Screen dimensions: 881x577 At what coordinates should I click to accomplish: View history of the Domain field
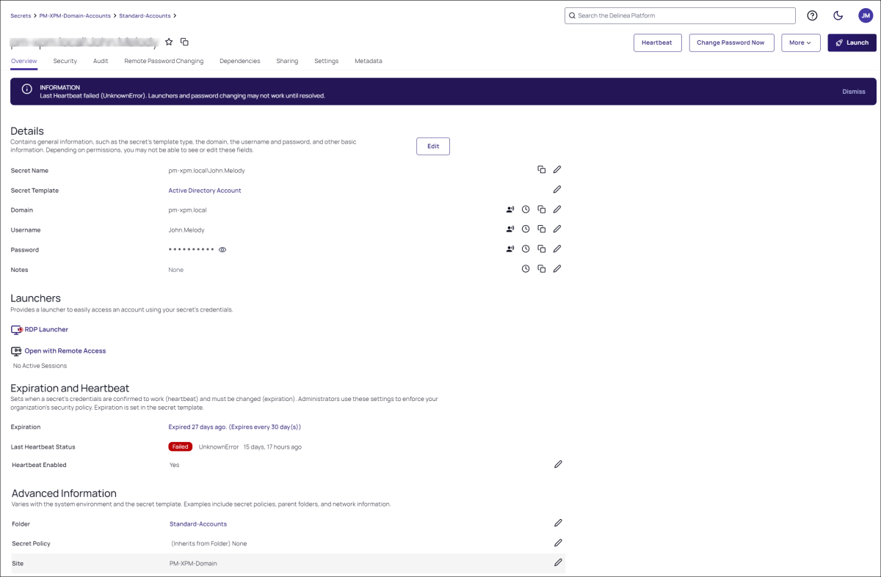point(526,210)
